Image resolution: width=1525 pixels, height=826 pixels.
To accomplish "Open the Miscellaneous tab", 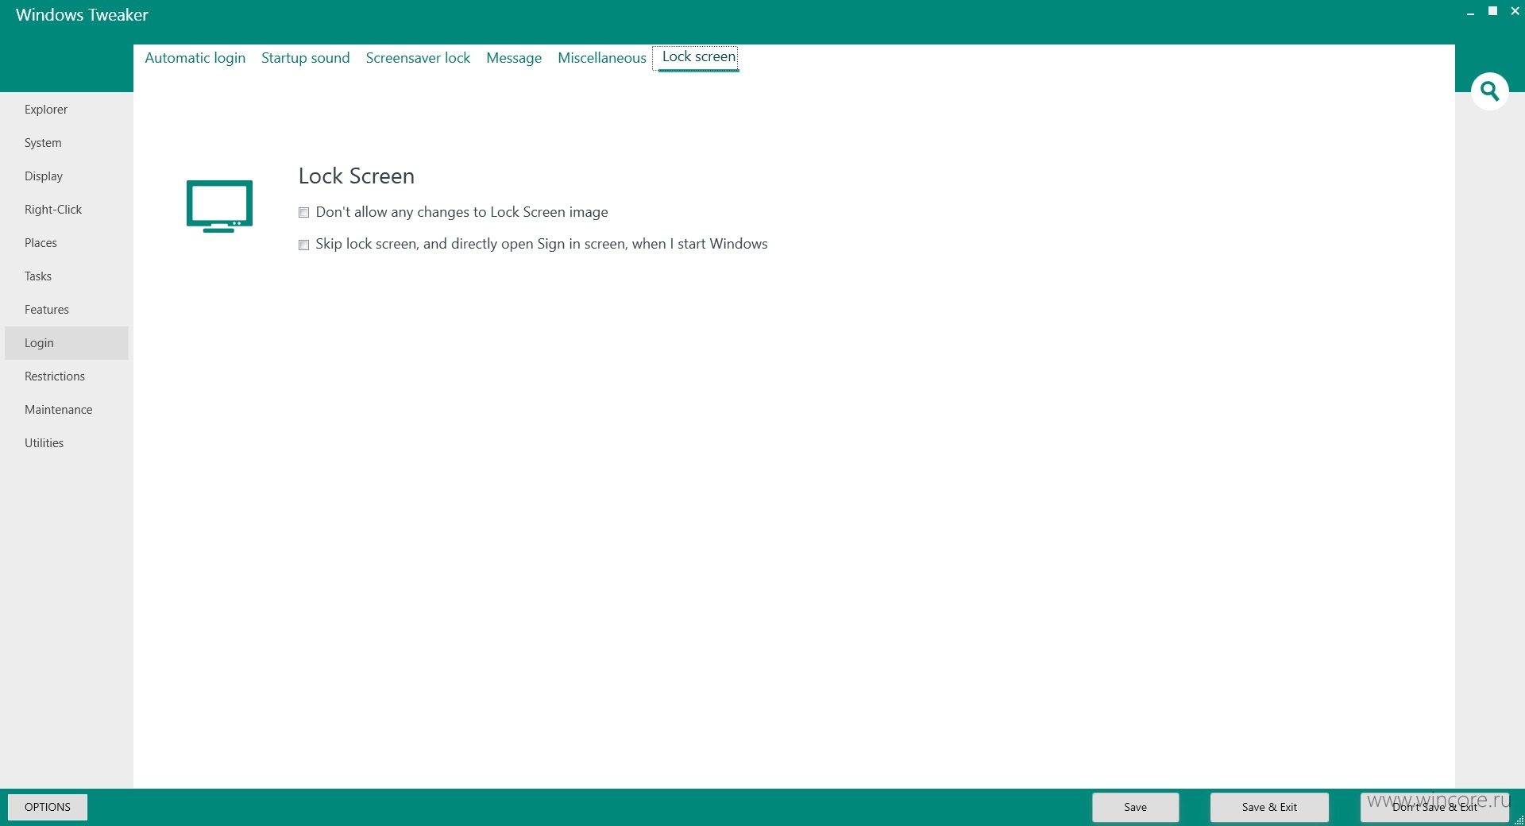I will pos(602,58).
